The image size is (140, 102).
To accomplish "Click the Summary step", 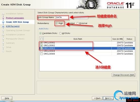I will click(10, 43).
